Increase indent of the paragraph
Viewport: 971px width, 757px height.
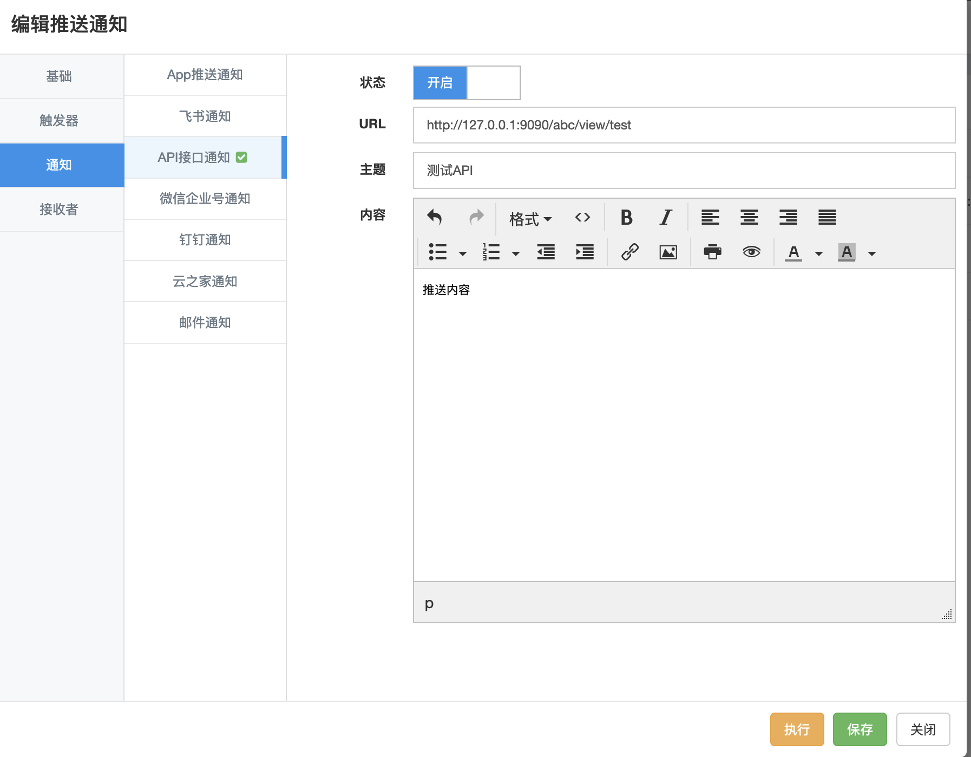tap(585, 252)
